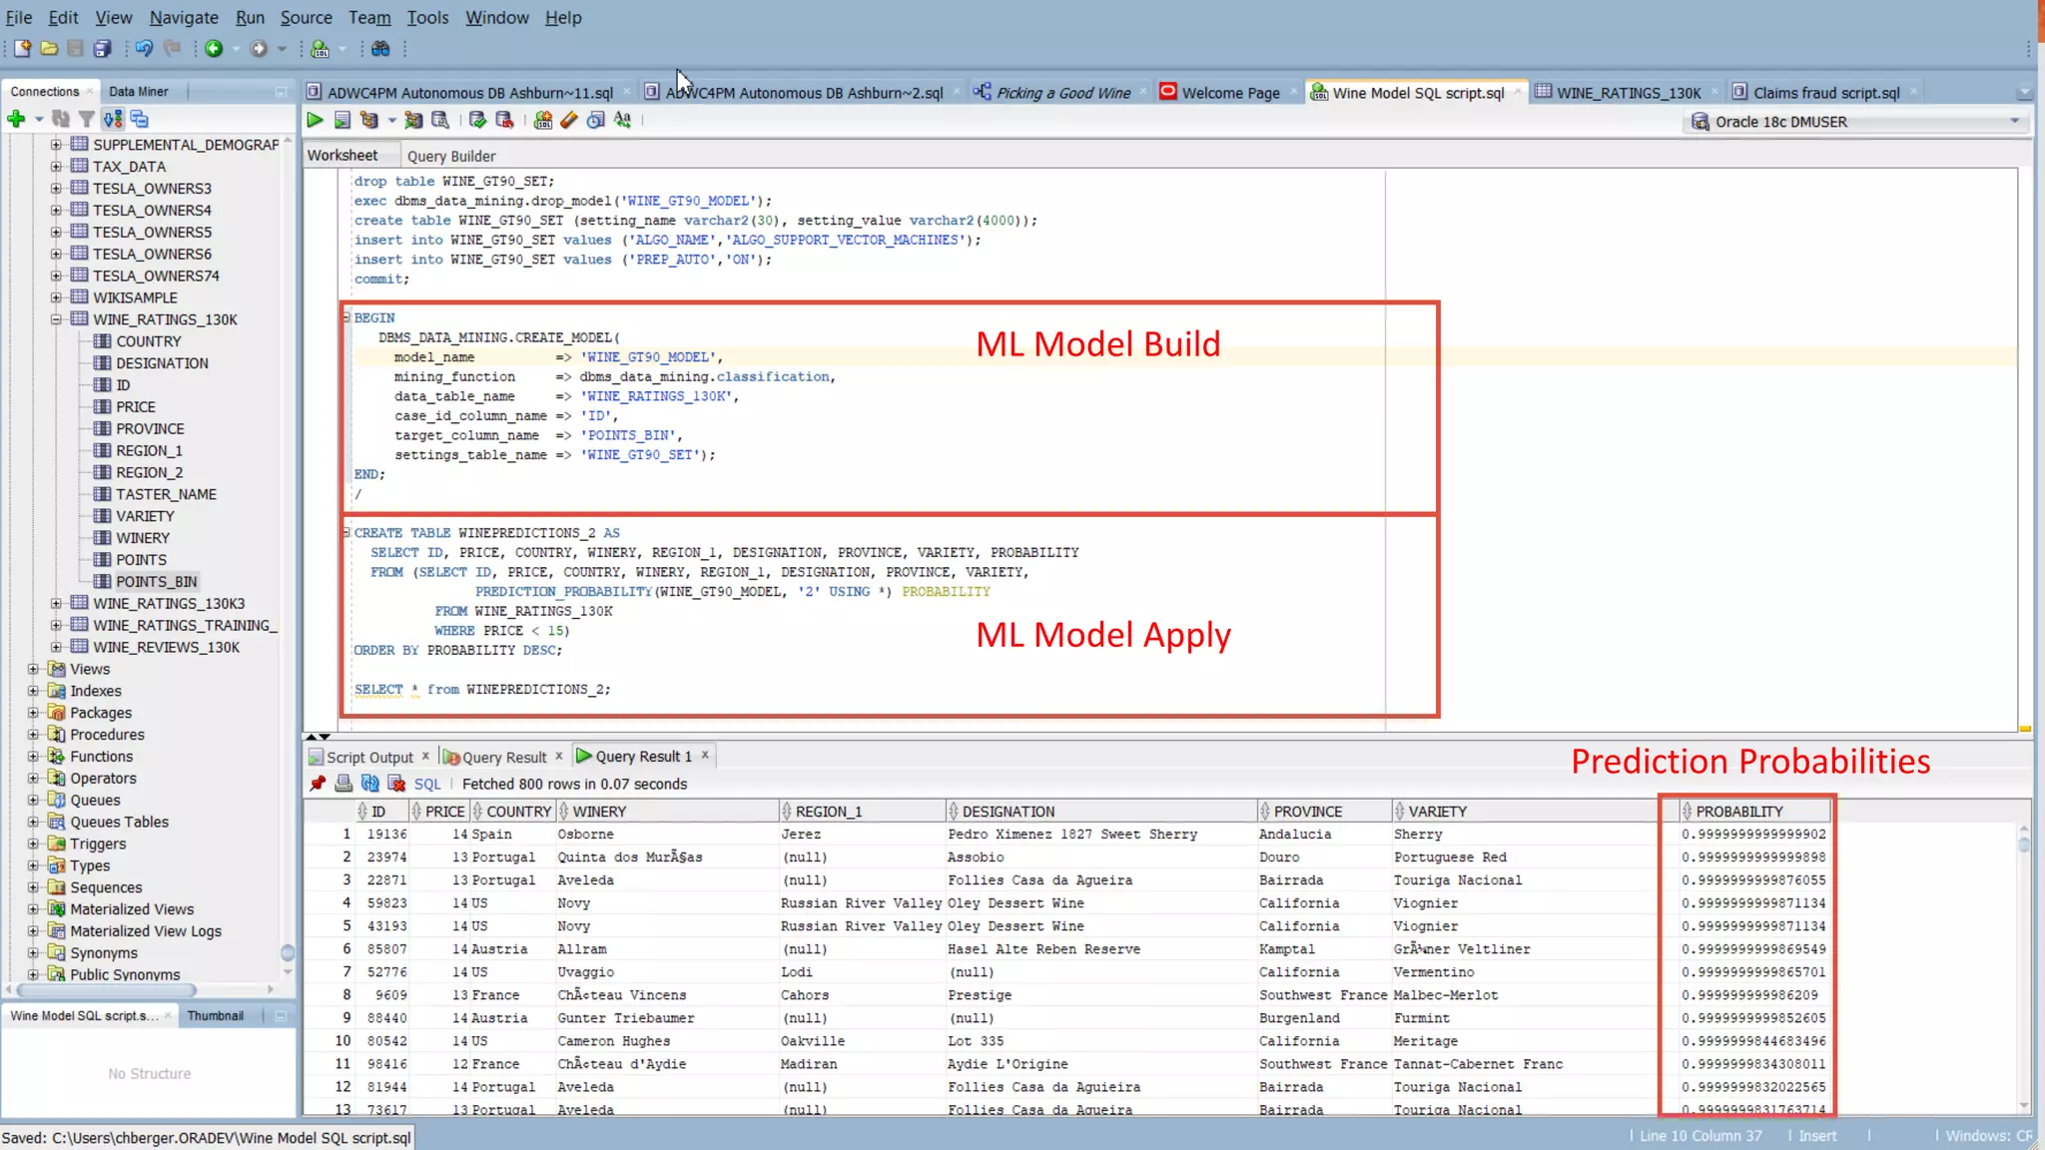Open the Navigate menu
Viewport: 2045px width, 1150px height.
[x=184, y=17]
